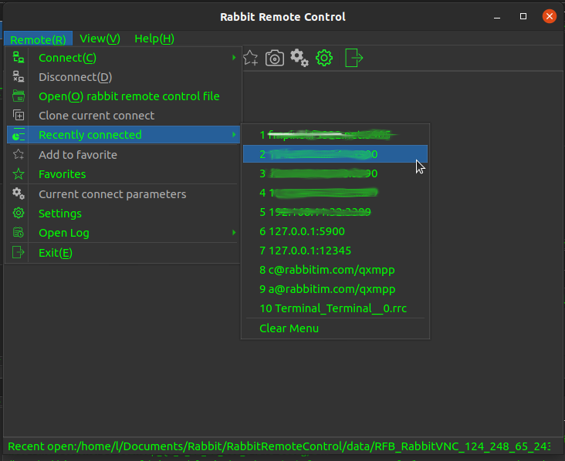Image resolution: width=565 pixels, height=461 pixels.
Task: Minimize the Rabbit Remote Control window
Action: 497,17
